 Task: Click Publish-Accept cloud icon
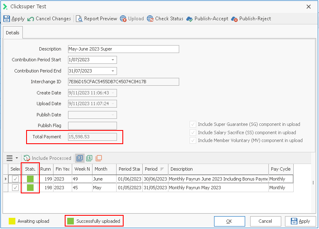pos(190,19)
